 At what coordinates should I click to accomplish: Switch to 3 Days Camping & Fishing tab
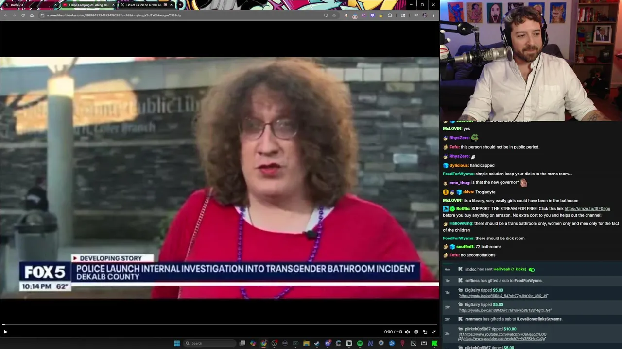tap(88, 5)
